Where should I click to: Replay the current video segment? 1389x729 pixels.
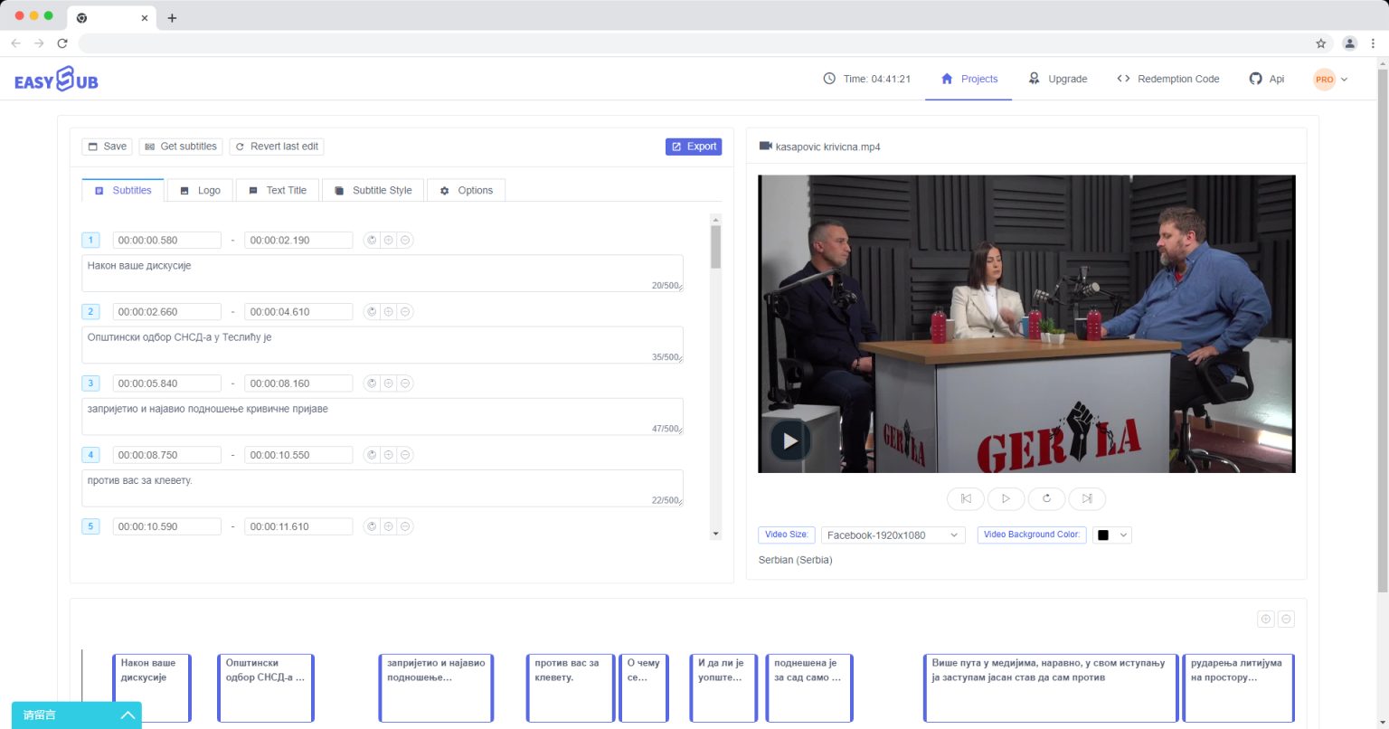point(1046,498)
